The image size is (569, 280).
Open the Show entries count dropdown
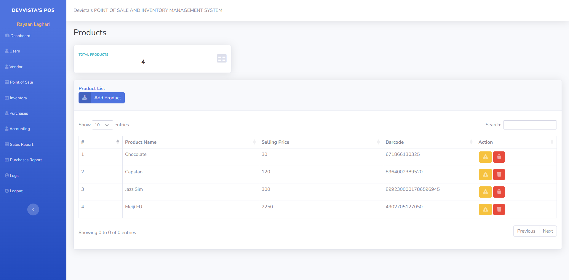[102, 125]
